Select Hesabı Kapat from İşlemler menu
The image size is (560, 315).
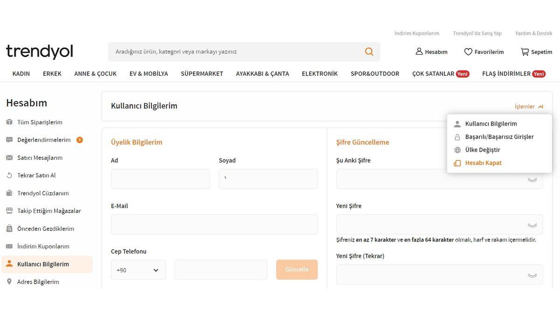point(483,162)
